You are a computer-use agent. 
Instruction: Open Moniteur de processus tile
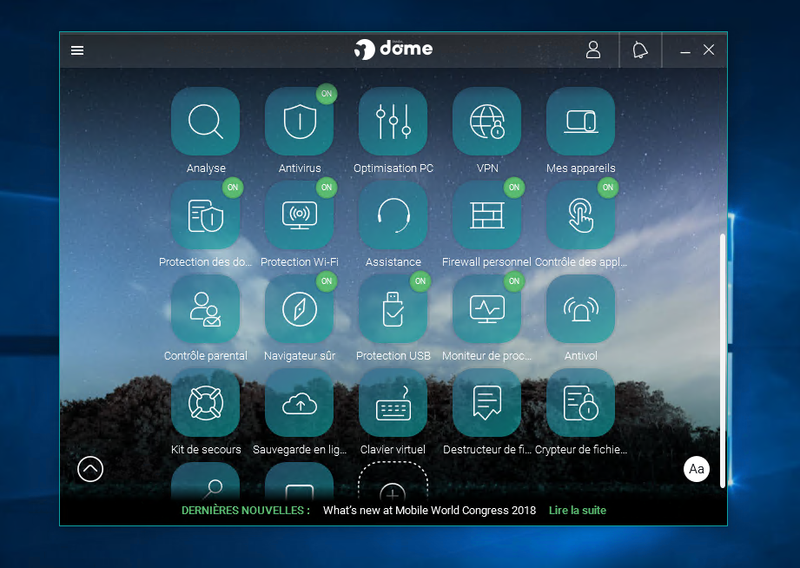point(486,308)
